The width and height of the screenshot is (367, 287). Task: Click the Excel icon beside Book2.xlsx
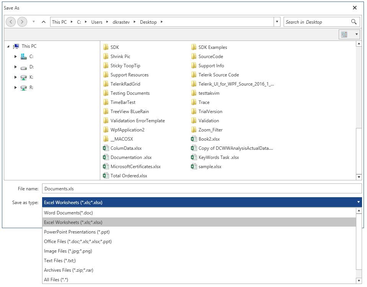(195, 139)
